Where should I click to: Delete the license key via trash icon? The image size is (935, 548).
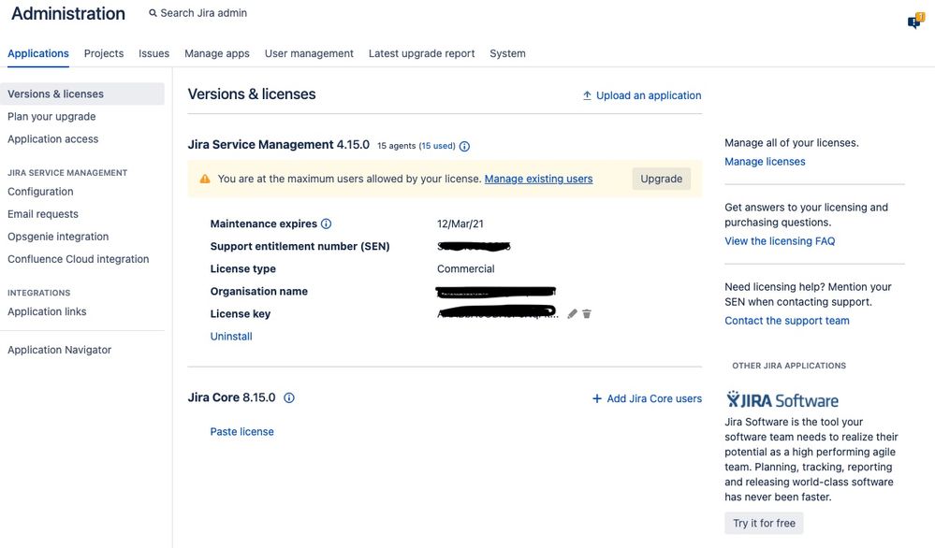587,313
